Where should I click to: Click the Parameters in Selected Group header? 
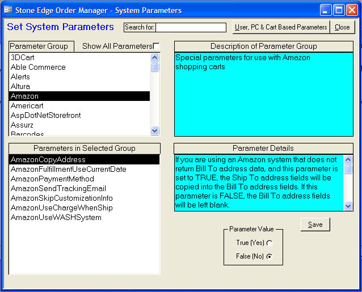85,149
